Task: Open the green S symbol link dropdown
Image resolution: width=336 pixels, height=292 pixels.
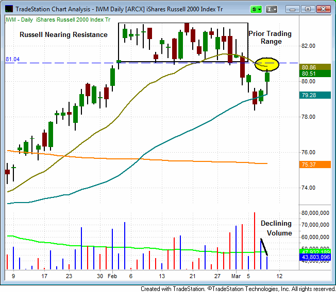Action: click(256, 9)
